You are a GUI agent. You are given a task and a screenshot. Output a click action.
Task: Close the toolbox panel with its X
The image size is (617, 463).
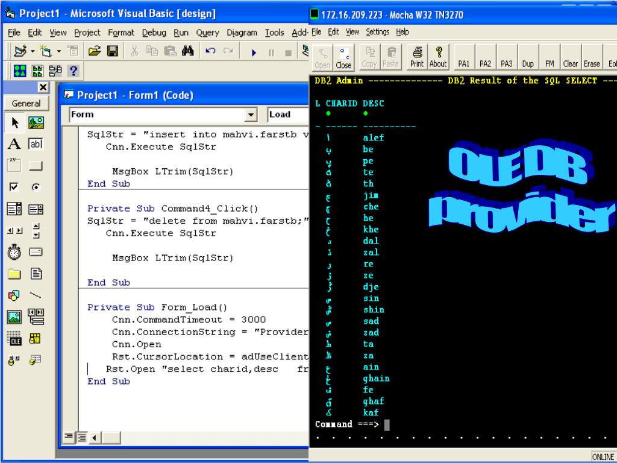pos(43,87)
